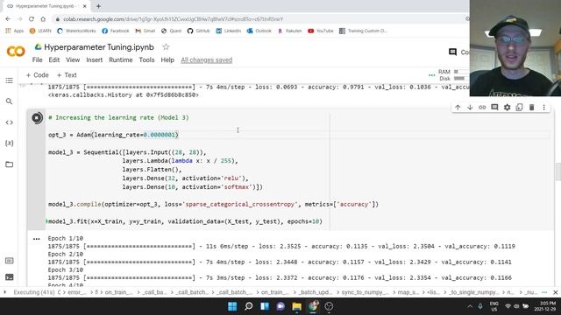Open the Insert menu

[94, 60]
